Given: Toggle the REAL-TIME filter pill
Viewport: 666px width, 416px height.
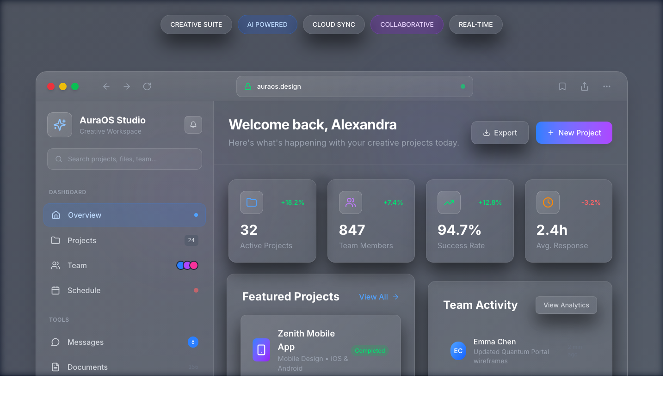Looking at the screenshot, I should click(x=475, y=24).
